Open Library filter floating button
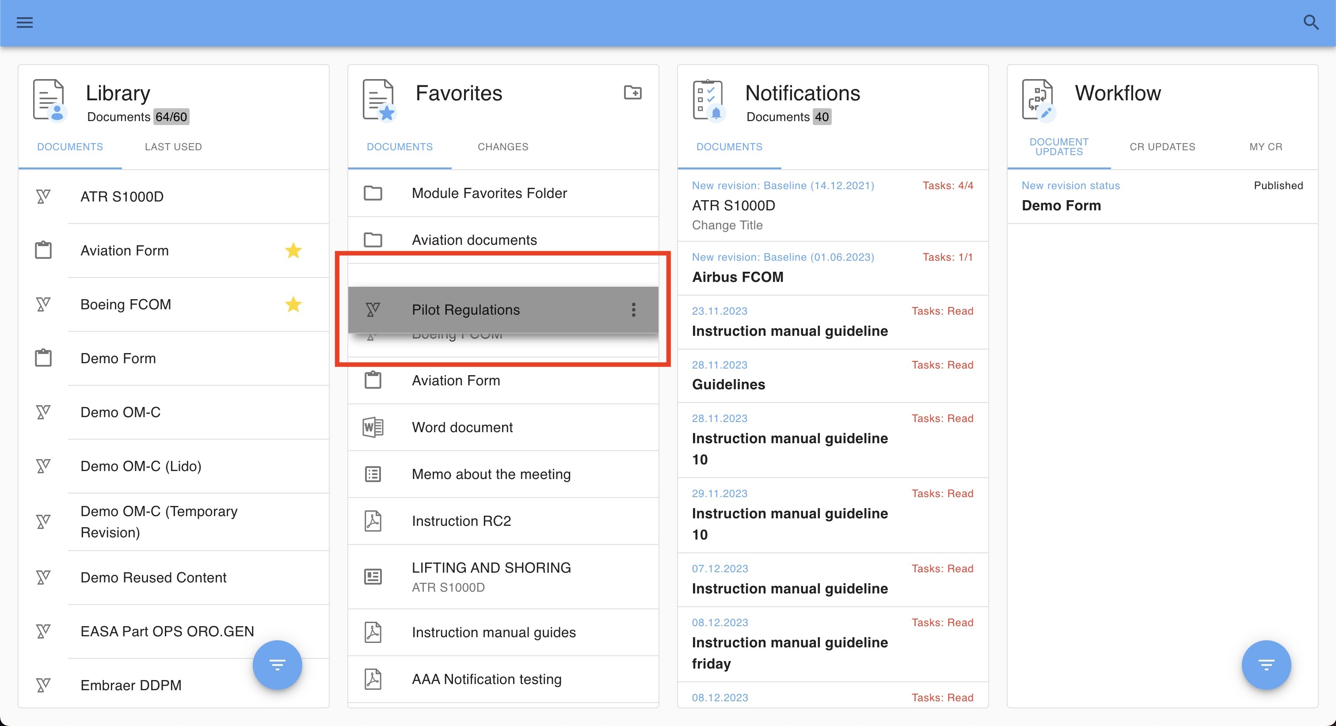Viewport: 1336px width, 726px height. pyautogui.click(x=277, y=665)
